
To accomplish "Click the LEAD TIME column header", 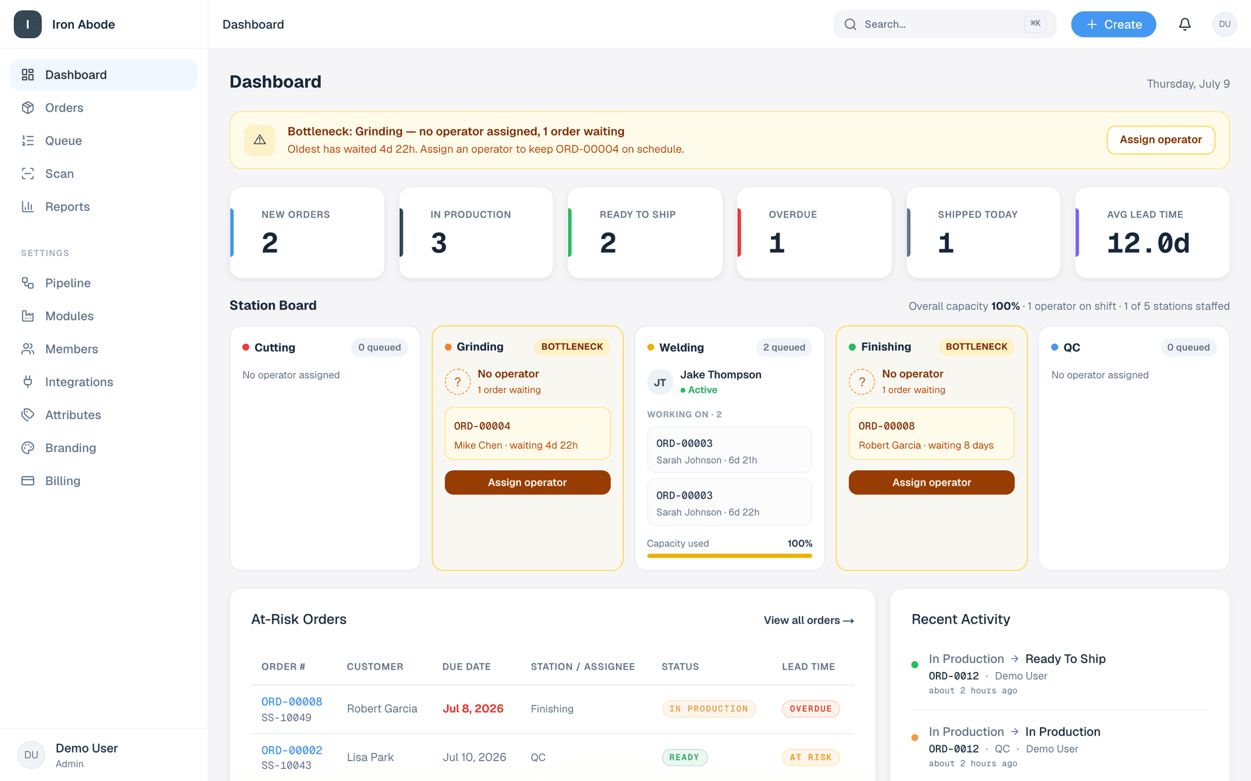I will pos(808,666).
